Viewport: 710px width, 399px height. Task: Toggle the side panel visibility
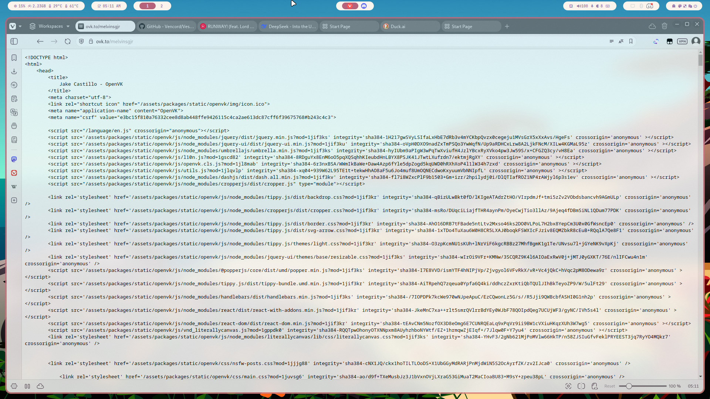[x=14, y=41]
